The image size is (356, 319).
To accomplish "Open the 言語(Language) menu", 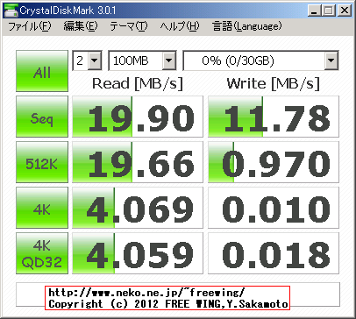I will tap(247, 26).
